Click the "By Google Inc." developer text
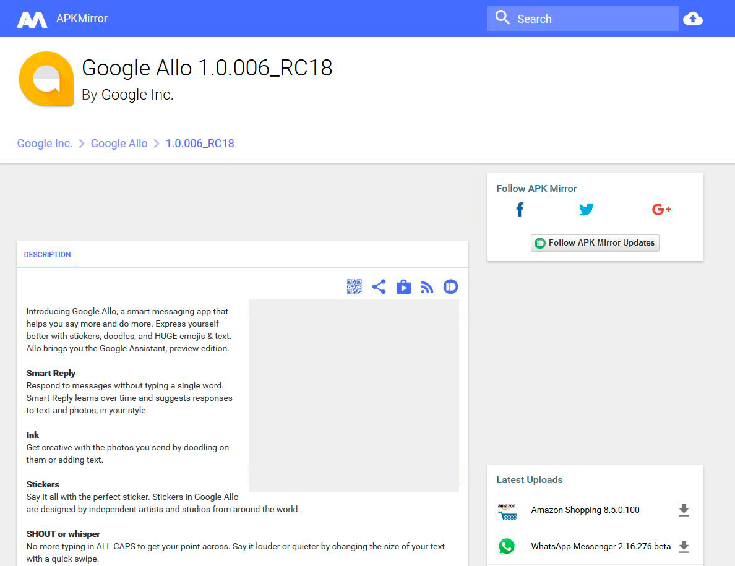This screenshot has width=735, height=566. coord(127,95)
